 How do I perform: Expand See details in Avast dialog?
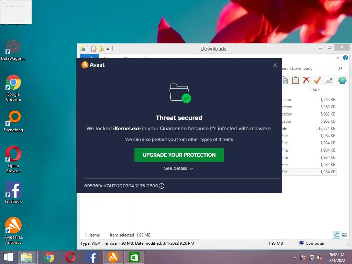coord(178,168)
